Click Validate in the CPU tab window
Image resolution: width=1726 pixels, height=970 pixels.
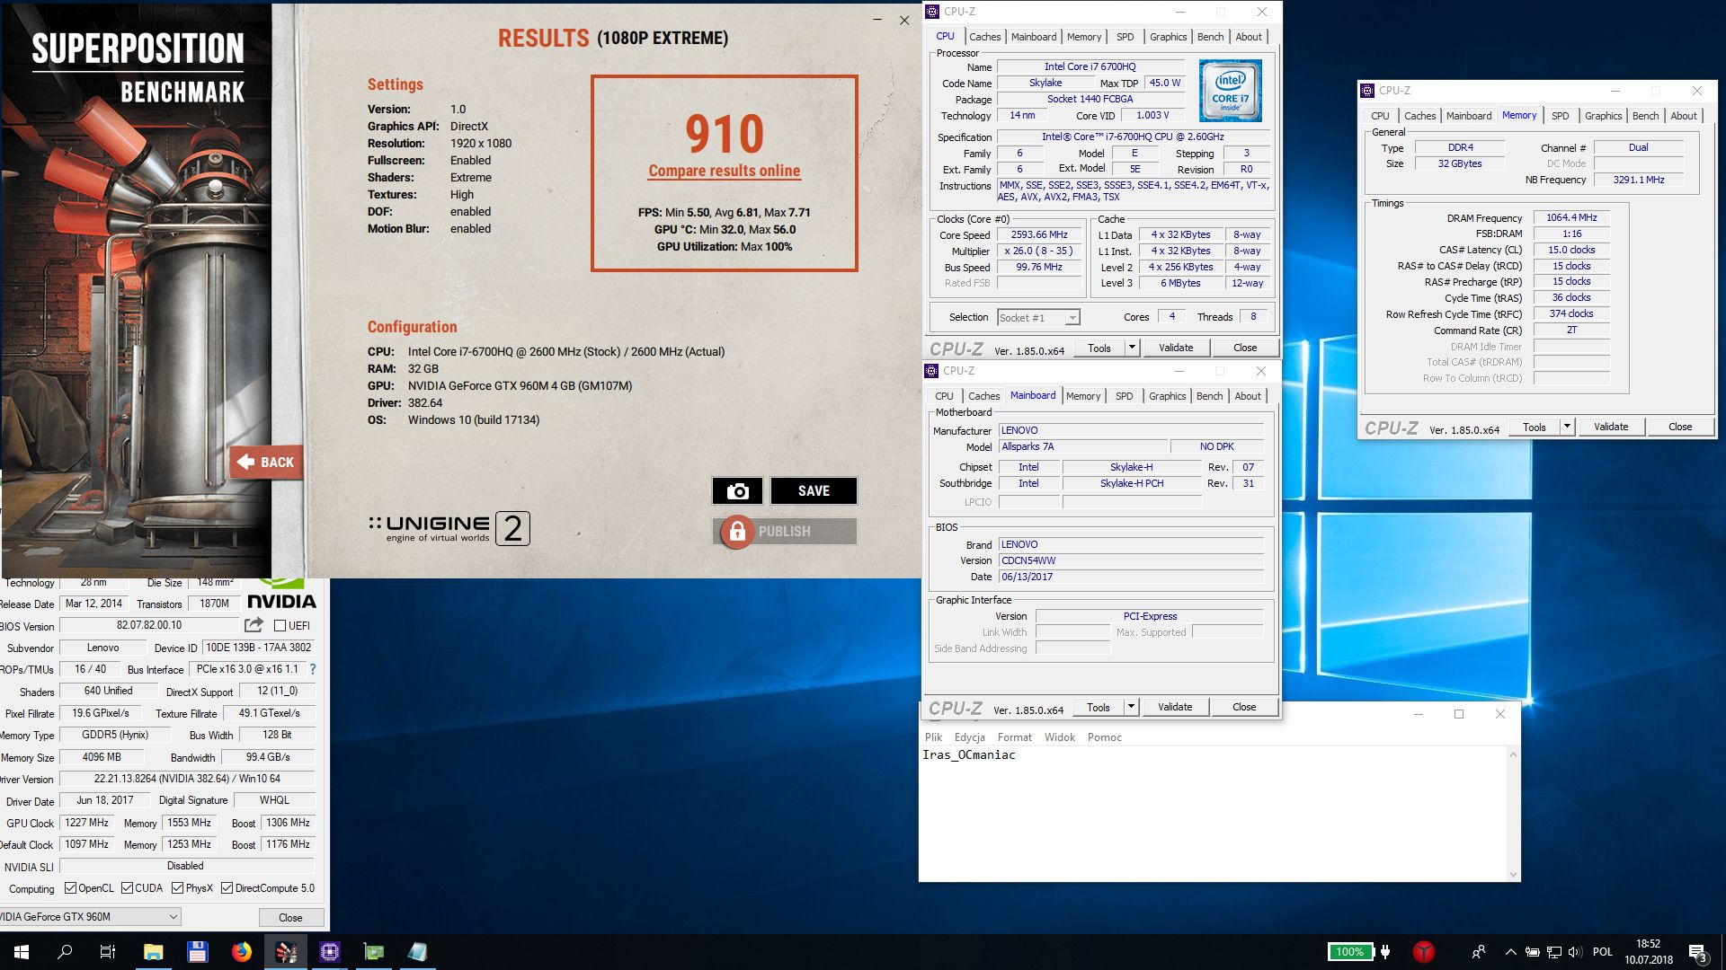(1176, 348)
